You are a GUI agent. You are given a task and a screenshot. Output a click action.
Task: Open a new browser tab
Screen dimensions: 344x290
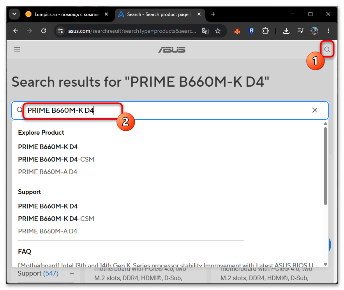[x=213, y=14]
